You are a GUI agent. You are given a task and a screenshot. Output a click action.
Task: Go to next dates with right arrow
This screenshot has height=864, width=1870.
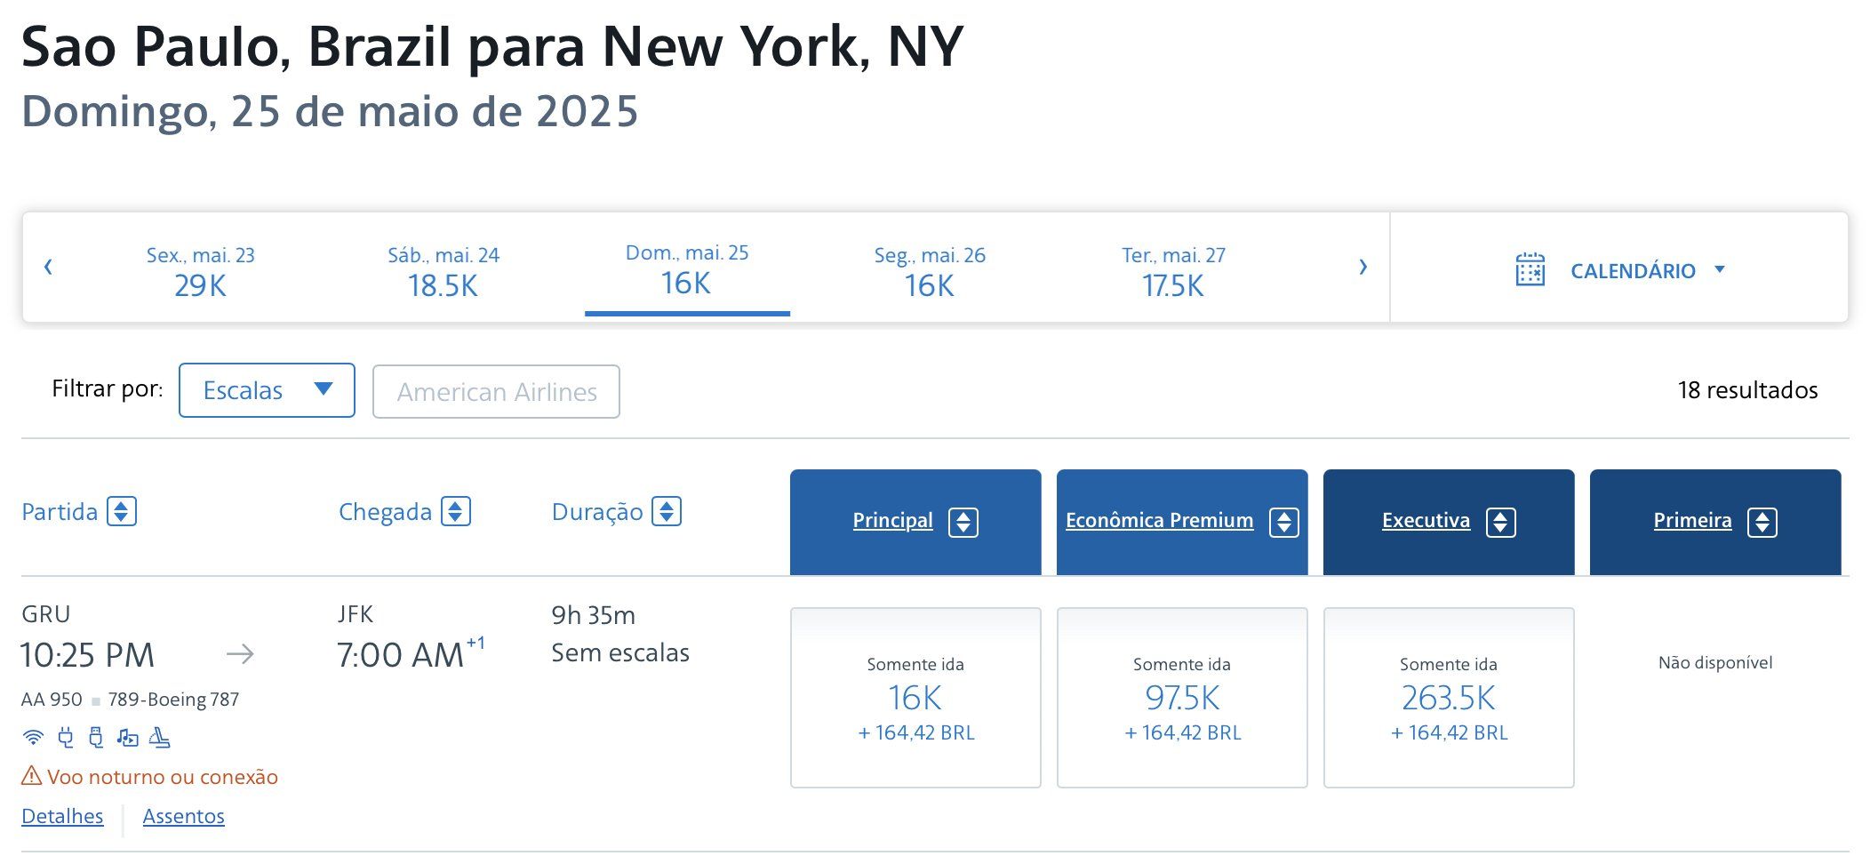pos(1363,267)
